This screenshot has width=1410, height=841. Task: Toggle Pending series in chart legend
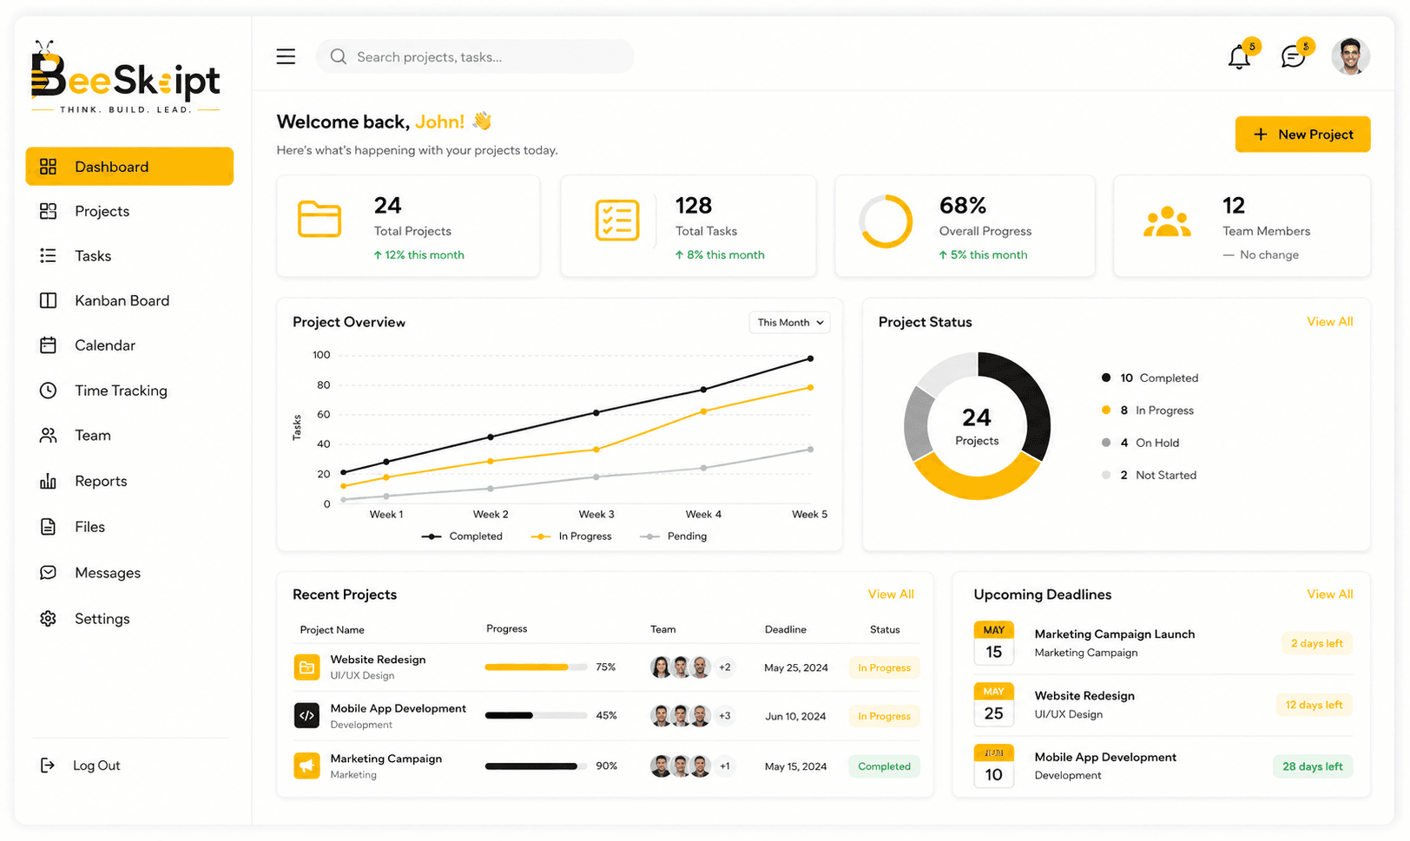(673, 536)
